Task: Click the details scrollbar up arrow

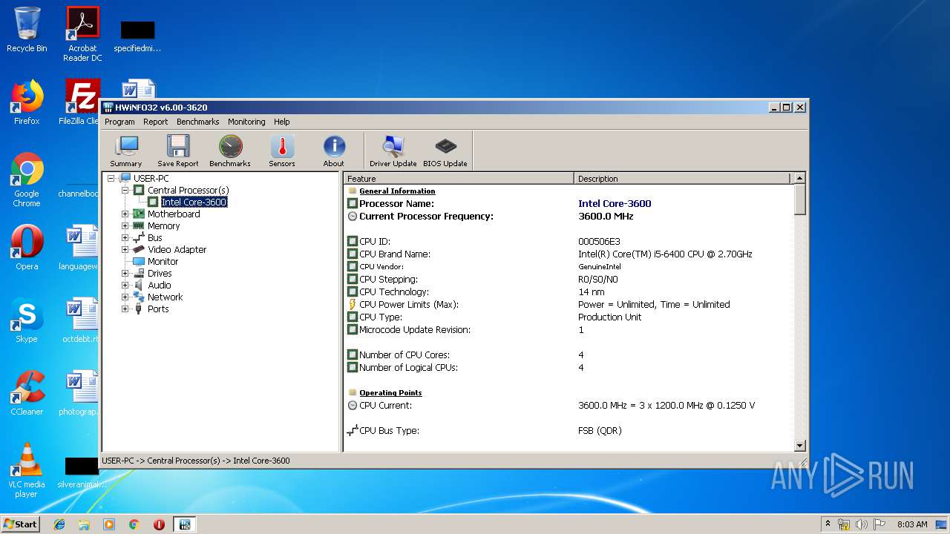Action: pos(799,178)
